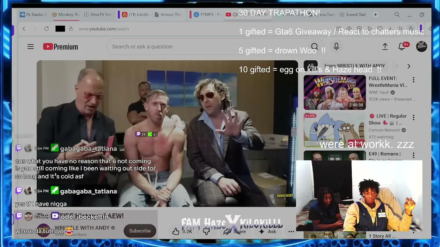
Task: Open the LIVE Regular Show thumbnail
Action: [x=334, y=130]
